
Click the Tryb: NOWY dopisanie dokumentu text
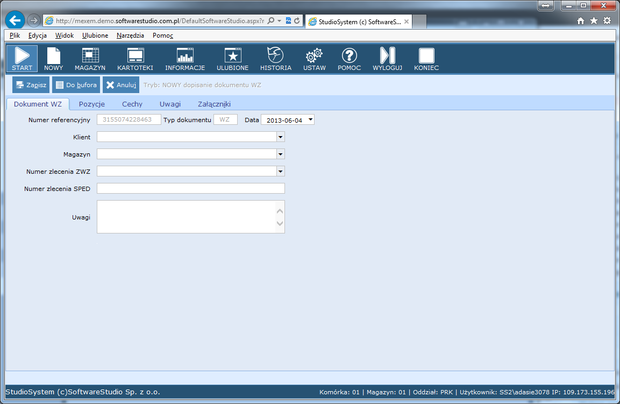click(202, 85)
